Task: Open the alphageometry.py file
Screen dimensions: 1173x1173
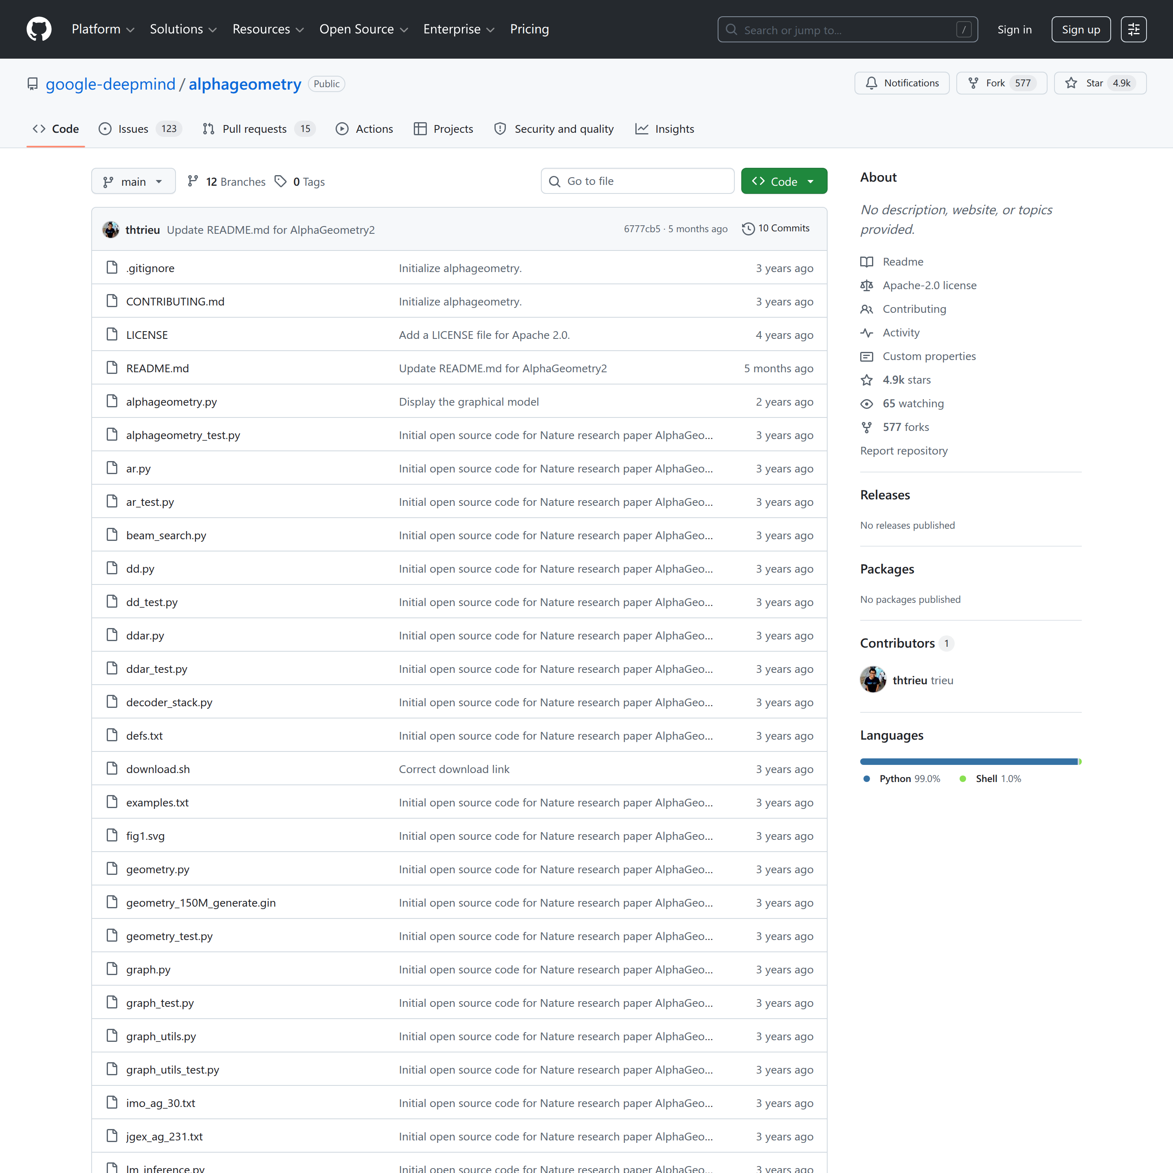Action: coord(171,401)
